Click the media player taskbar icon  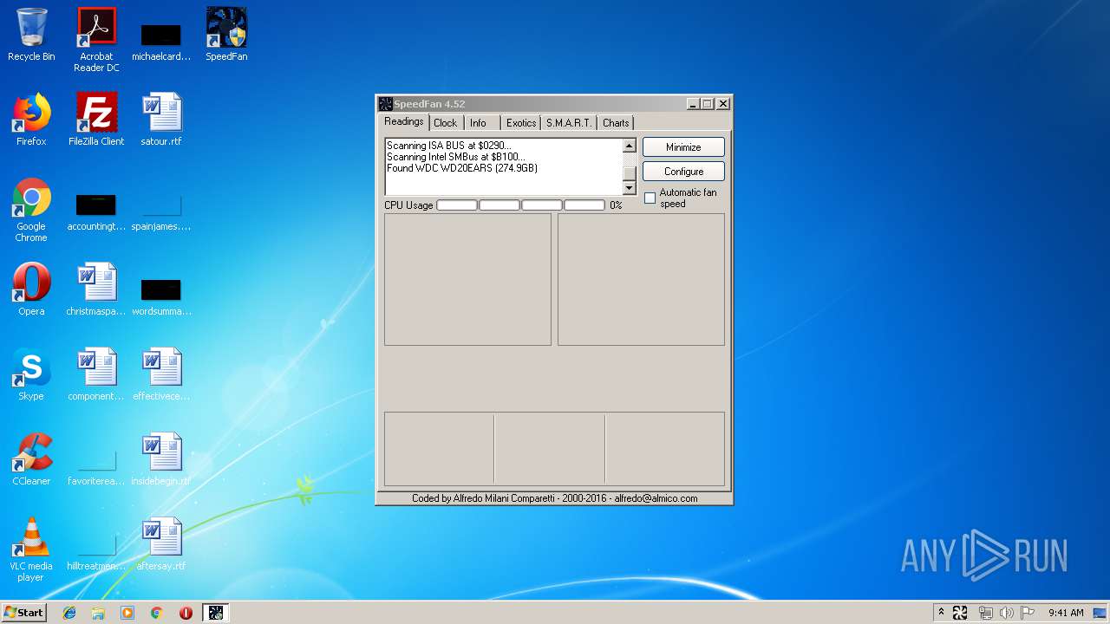(127, 613)
